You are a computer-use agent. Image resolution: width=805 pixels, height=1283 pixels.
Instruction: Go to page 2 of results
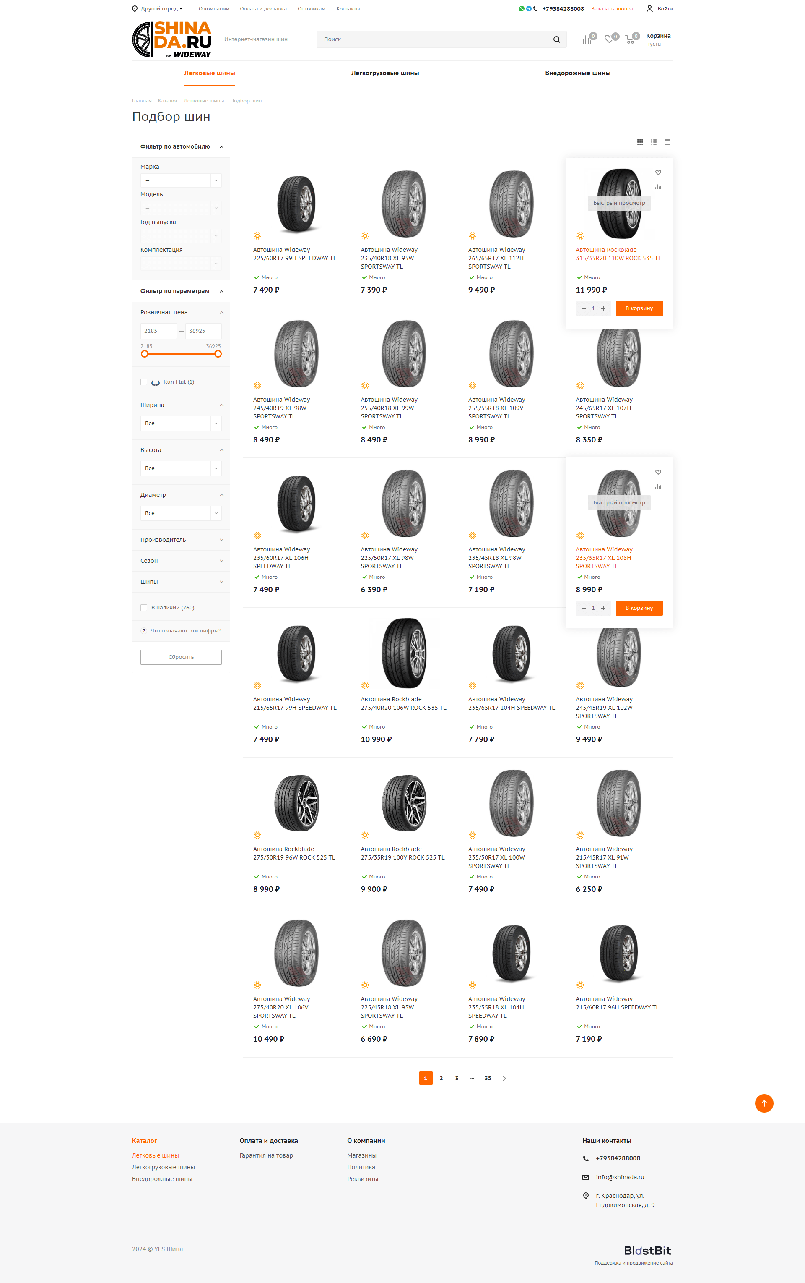(441, 1078)
